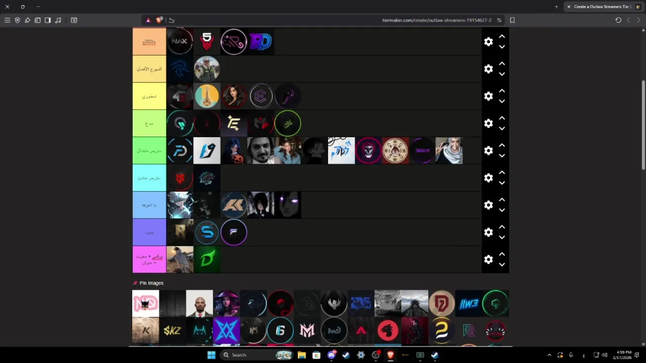Move the bright yellow tier row up
This screenshot has width=646, height=363.
coord(502,91)
